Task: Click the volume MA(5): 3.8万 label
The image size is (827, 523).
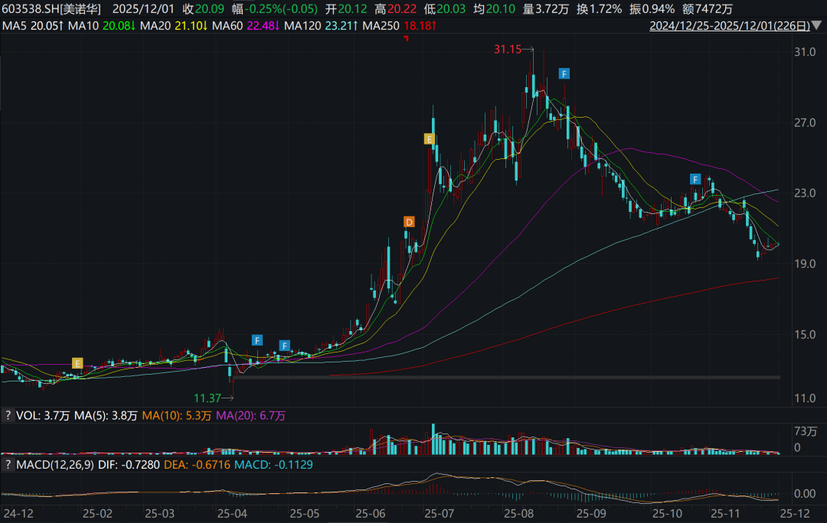Action: [106, 415]
